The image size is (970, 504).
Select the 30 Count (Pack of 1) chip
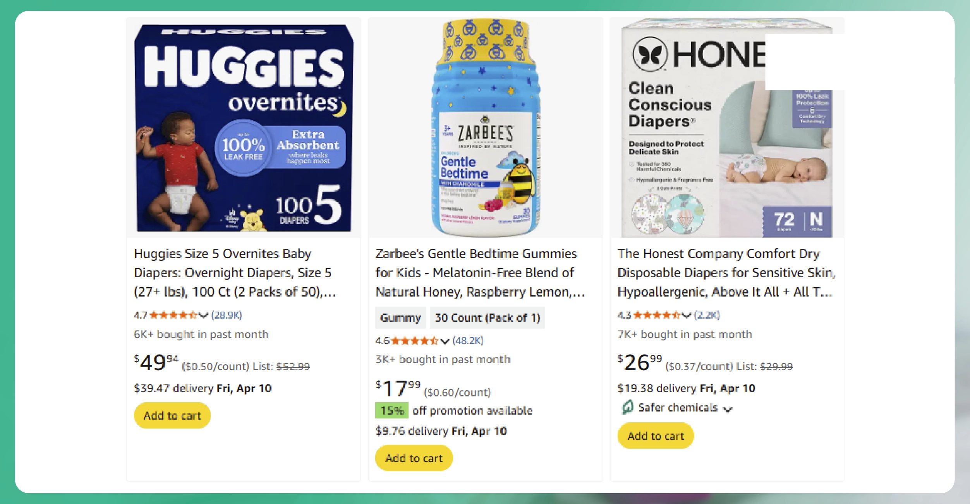487,318
